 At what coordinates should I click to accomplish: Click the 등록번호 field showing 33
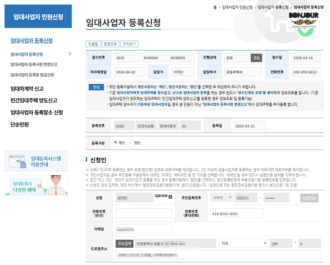(x=190, y=126)
